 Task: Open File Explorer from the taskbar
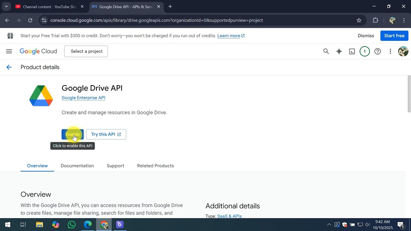coord(39,225)
